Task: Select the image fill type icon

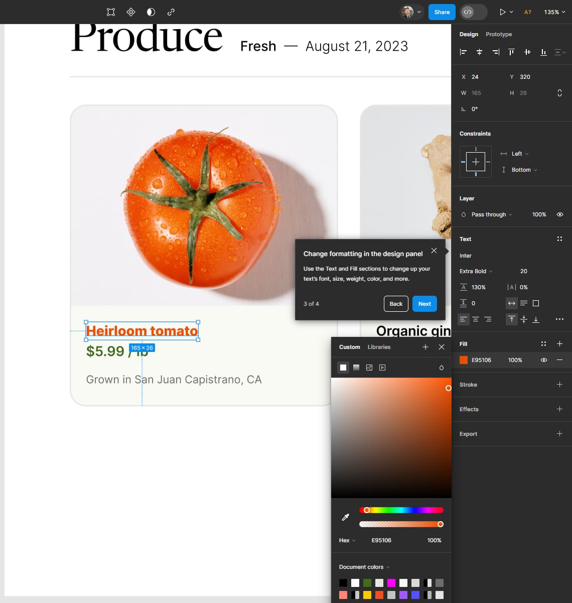Action: coord(369,368)
